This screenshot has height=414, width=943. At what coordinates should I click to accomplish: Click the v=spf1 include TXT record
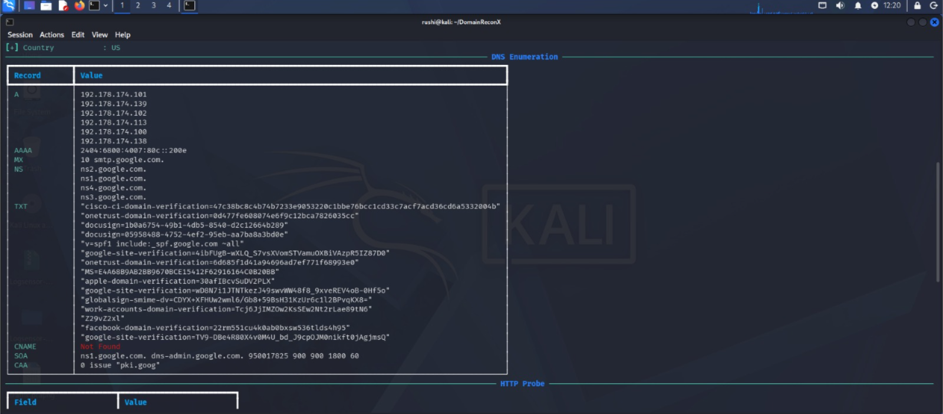pyautogui.click(x=162, y=244)
